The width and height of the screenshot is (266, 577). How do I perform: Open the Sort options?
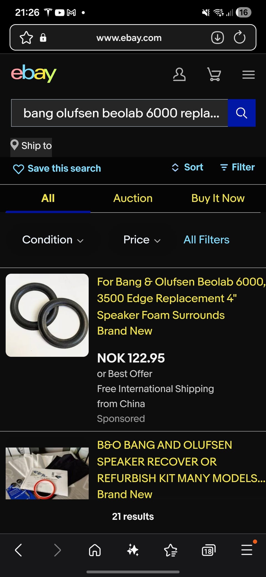[187, 167]
